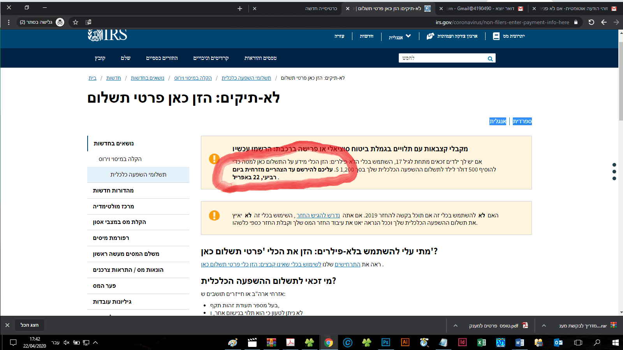
Task: Open the dropdown on the rar download item
Action: pos(544,325)
